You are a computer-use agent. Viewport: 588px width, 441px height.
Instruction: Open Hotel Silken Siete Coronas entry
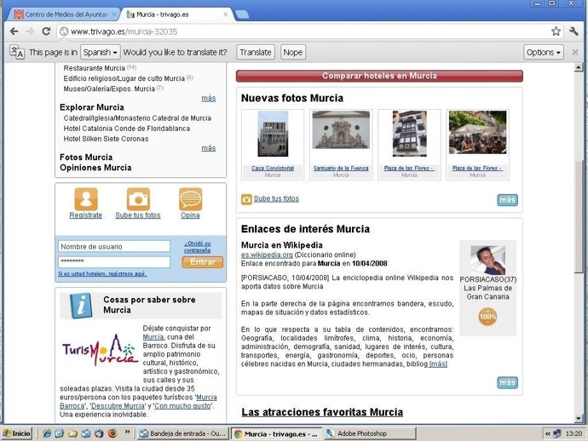(x=107, y=139)
